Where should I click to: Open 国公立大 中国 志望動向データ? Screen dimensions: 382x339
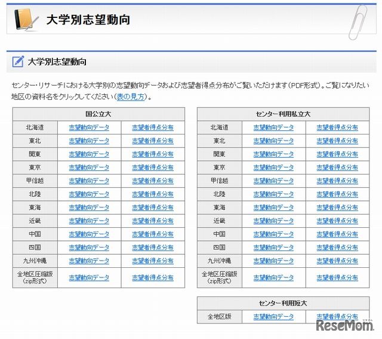click(x=89, y=234)
